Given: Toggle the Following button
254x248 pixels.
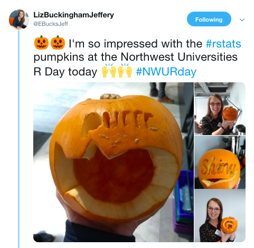Looking at the screenshot, I should (209, 19).
